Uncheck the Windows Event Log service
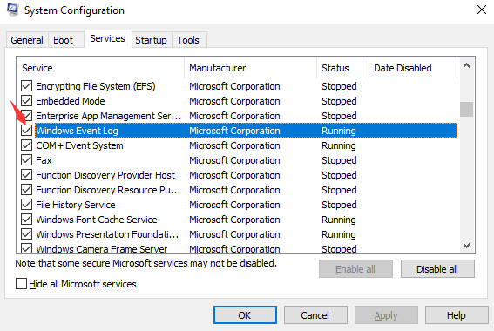 tap(26, 131)
